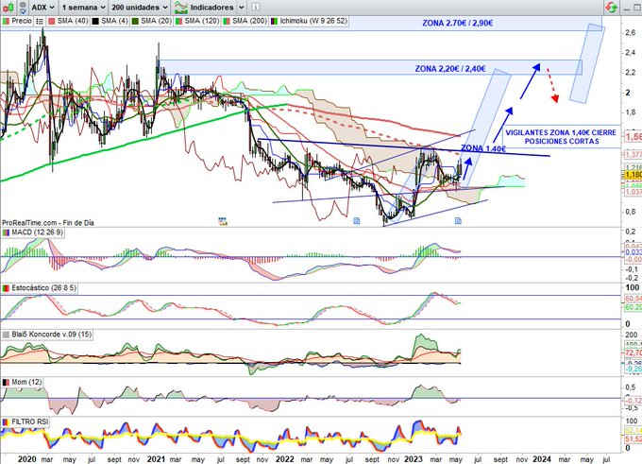Image resolution: width=642 pixels, height=464 pixels.
Task: Select the 'VIGILANTES ZONA 1,40€ CIERRE' annotation text
Action: coord(561,133)
